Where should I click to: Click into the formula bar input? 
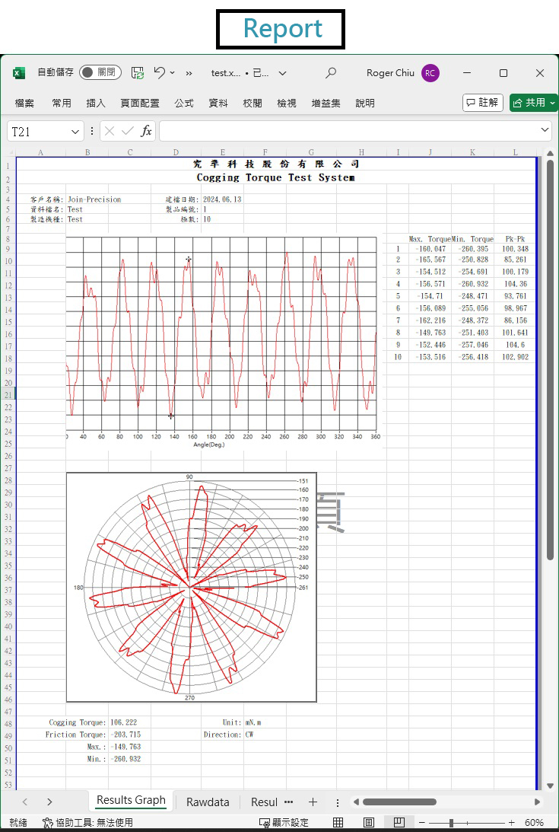click(349, 131)
